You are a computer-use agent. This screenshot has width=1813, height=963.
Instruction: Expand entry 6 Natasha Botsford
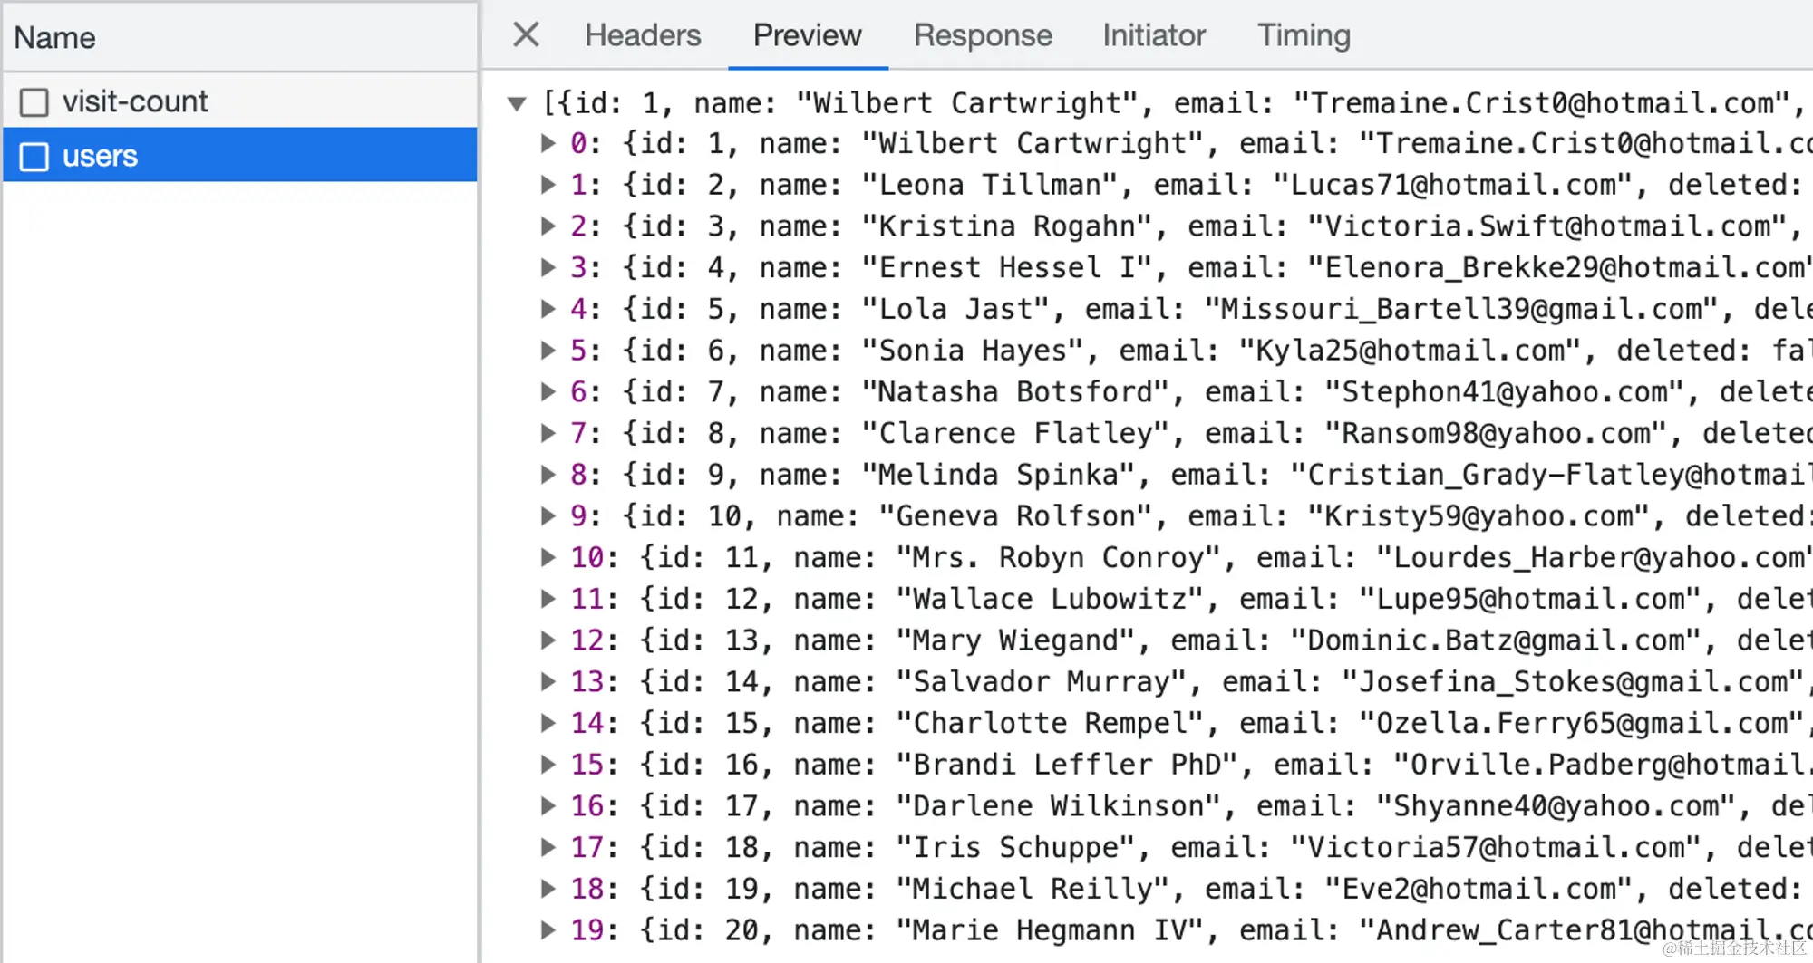coord(548,391)
